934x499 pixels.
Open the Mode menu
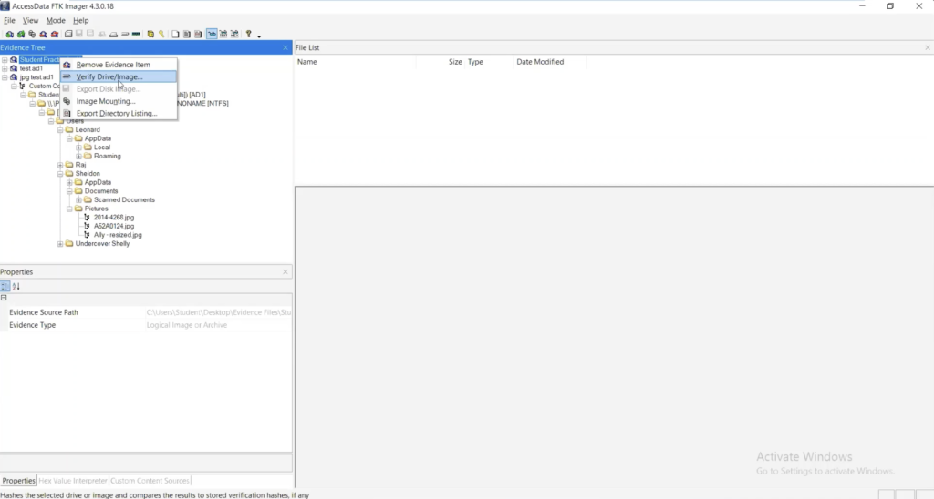56,20
